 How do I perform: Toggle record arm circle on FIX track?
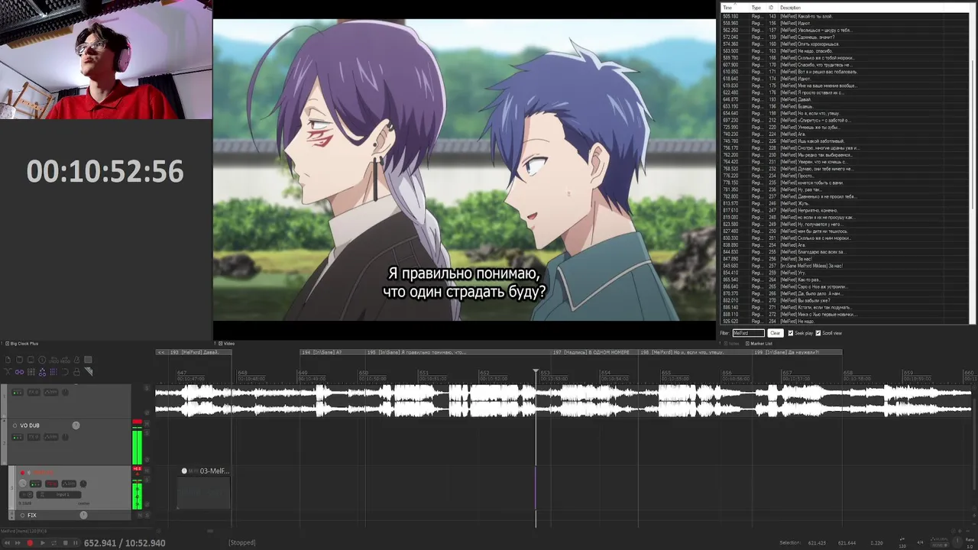click(x=22, y=515)
